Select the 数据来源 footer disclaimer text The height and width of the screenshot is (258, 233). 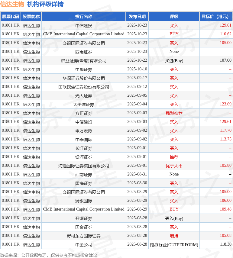[49, 255]
